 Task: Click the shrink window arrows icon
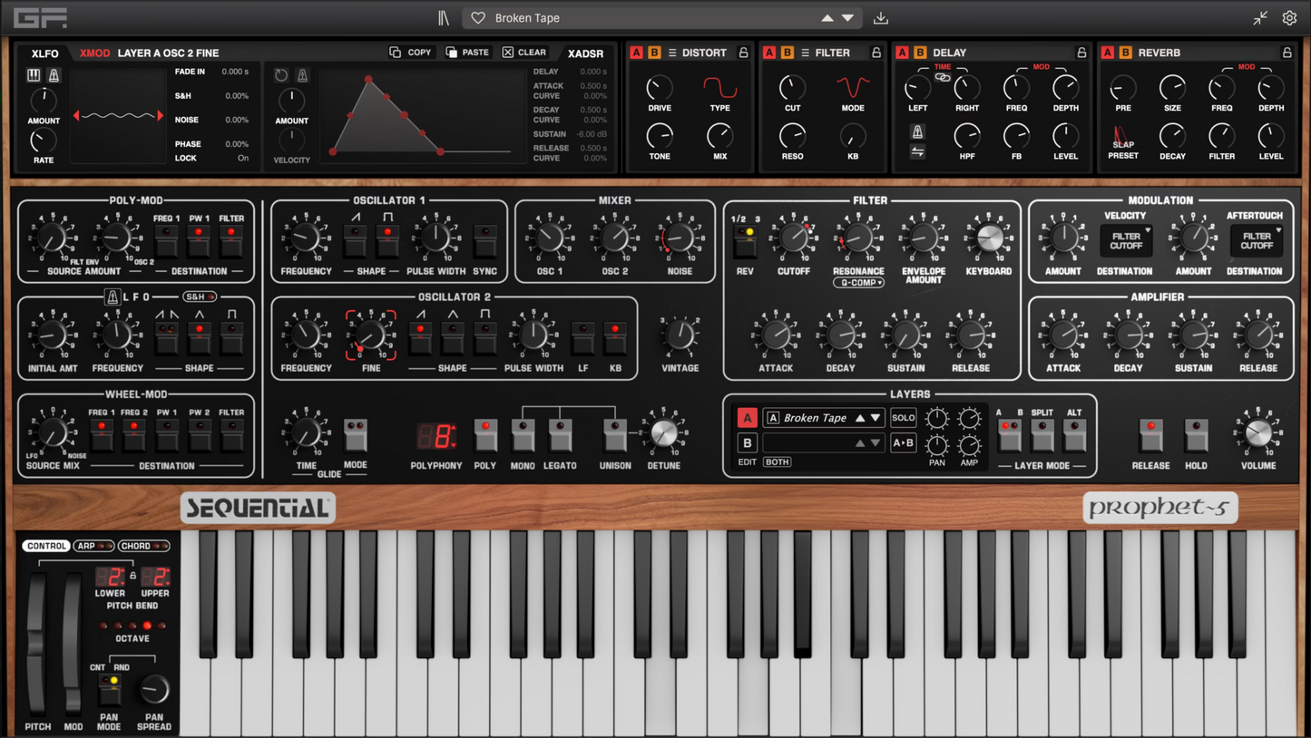(x=1260, y=18)
